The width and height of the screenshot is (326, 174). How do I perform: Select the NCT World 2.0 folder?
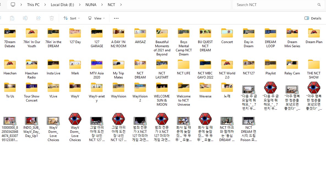[x=227, y=69]
